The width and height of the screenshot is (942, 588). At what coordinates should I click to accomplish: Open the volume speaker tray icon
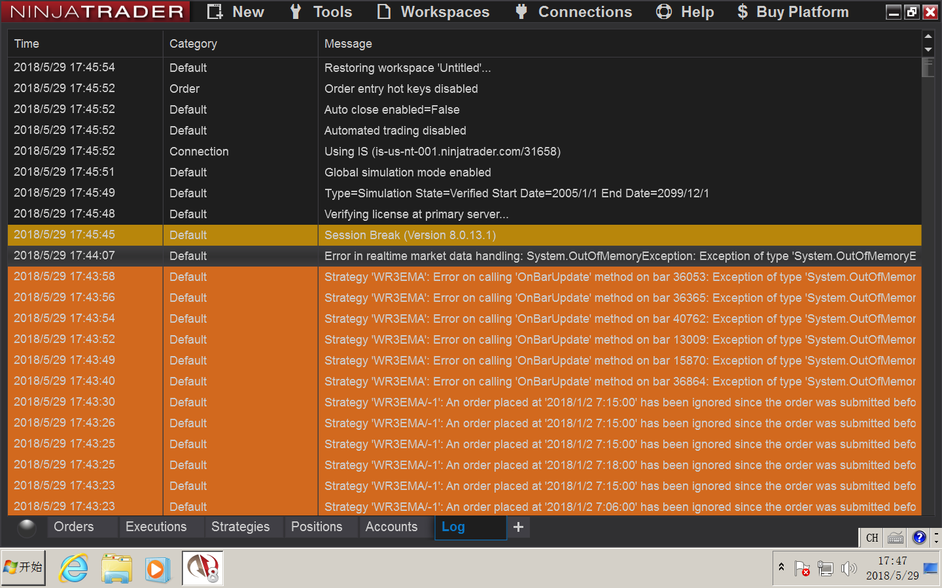point(849,568)
